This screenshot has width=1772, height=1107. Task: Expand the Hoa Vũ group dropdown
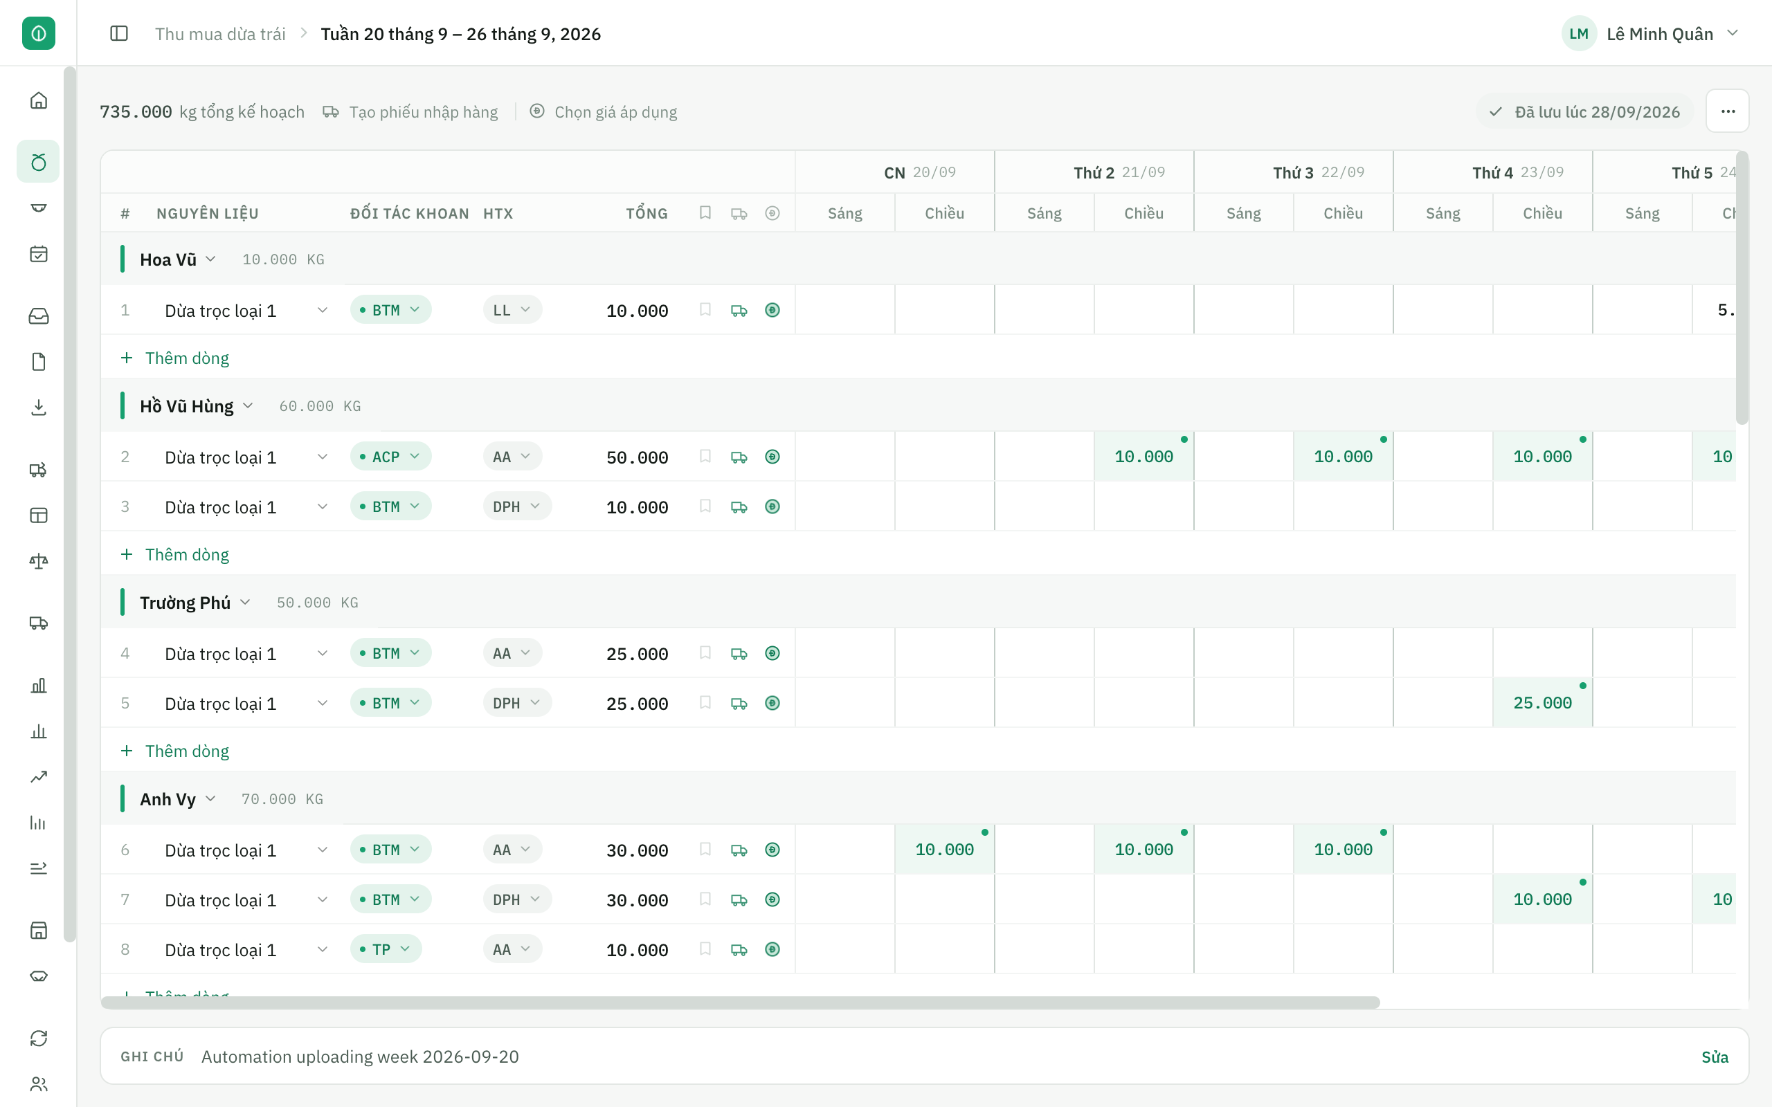(x=210, y=259)
